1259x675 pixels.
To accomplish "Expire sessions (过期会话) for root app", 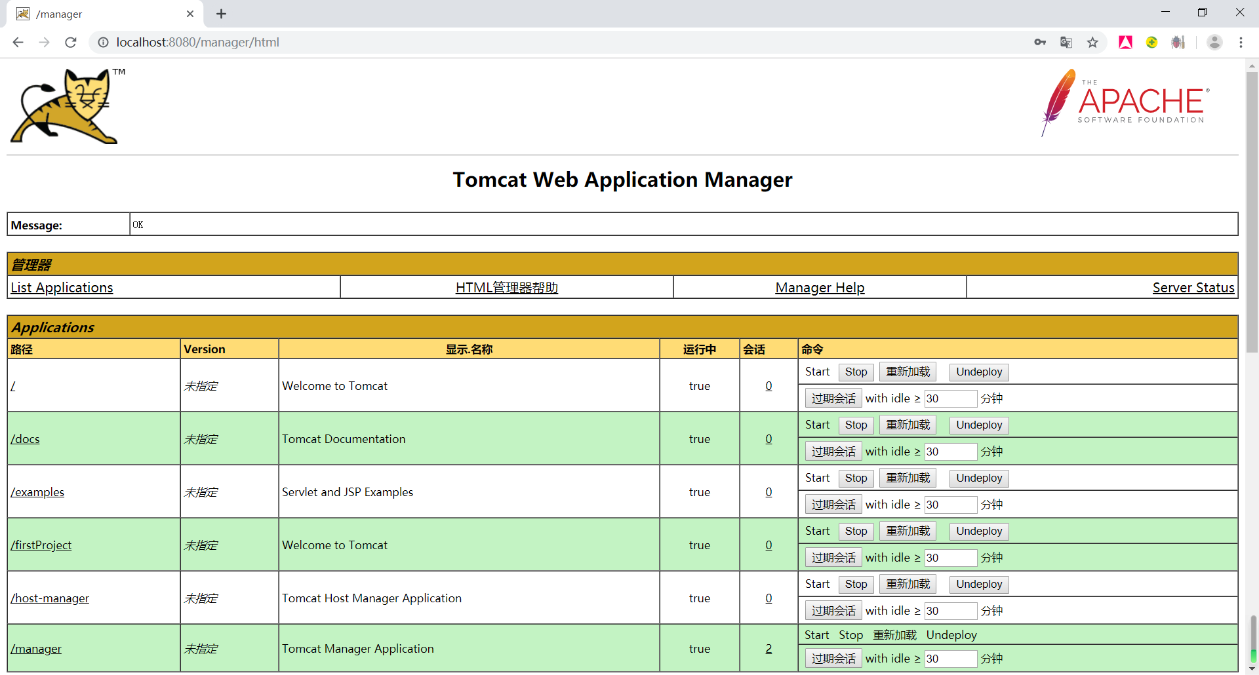I will tap(833, 398).
